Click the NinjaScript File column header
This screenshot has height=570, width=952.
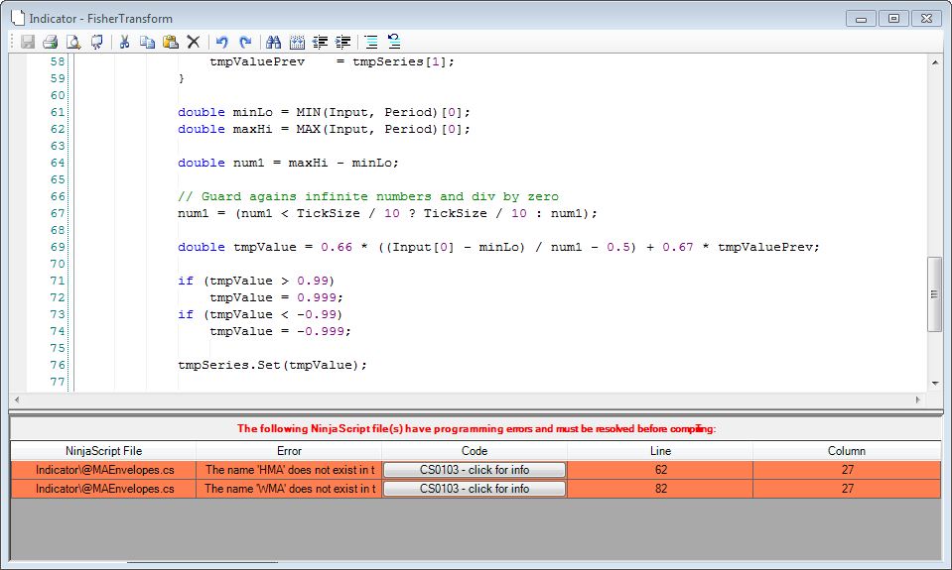click(104, 451)
